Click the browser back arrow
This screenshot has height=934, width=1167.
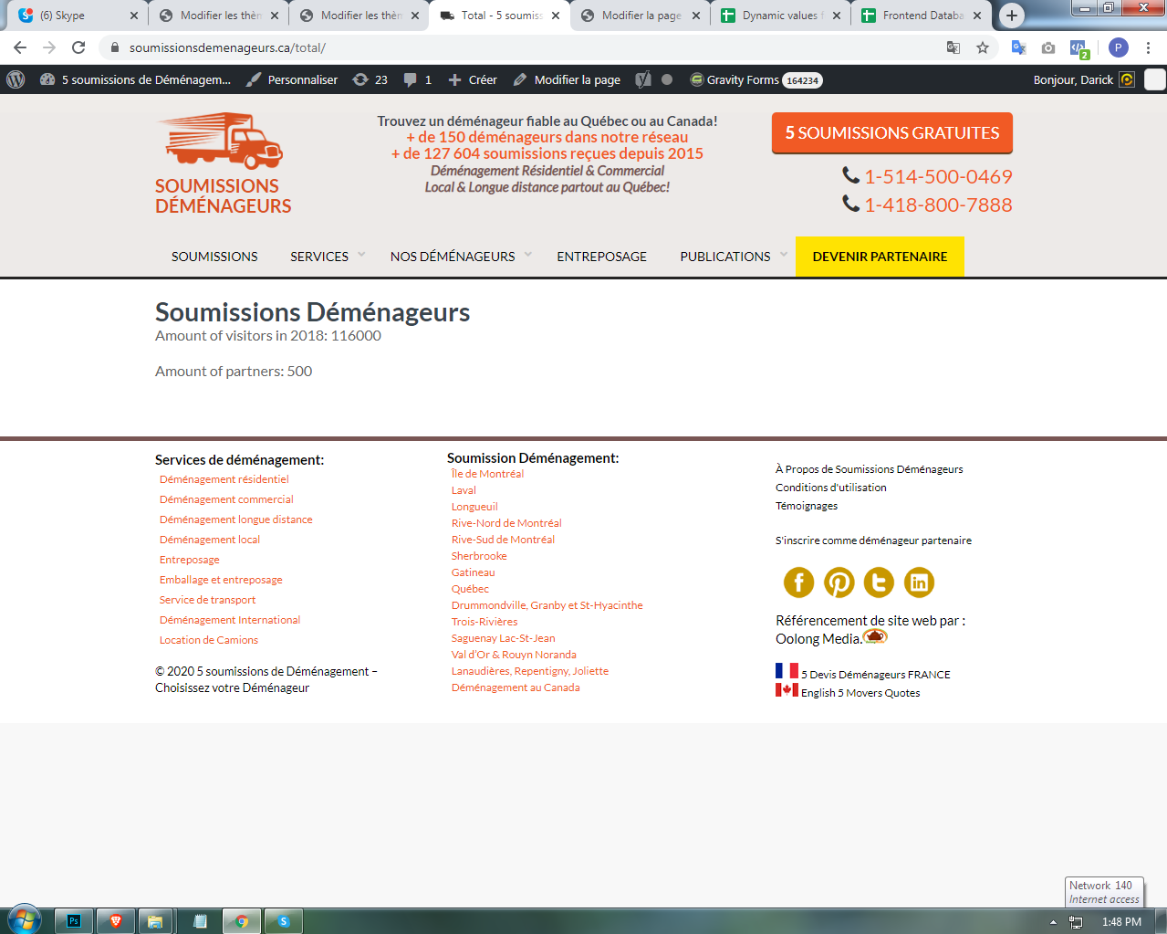coord(20,47)
